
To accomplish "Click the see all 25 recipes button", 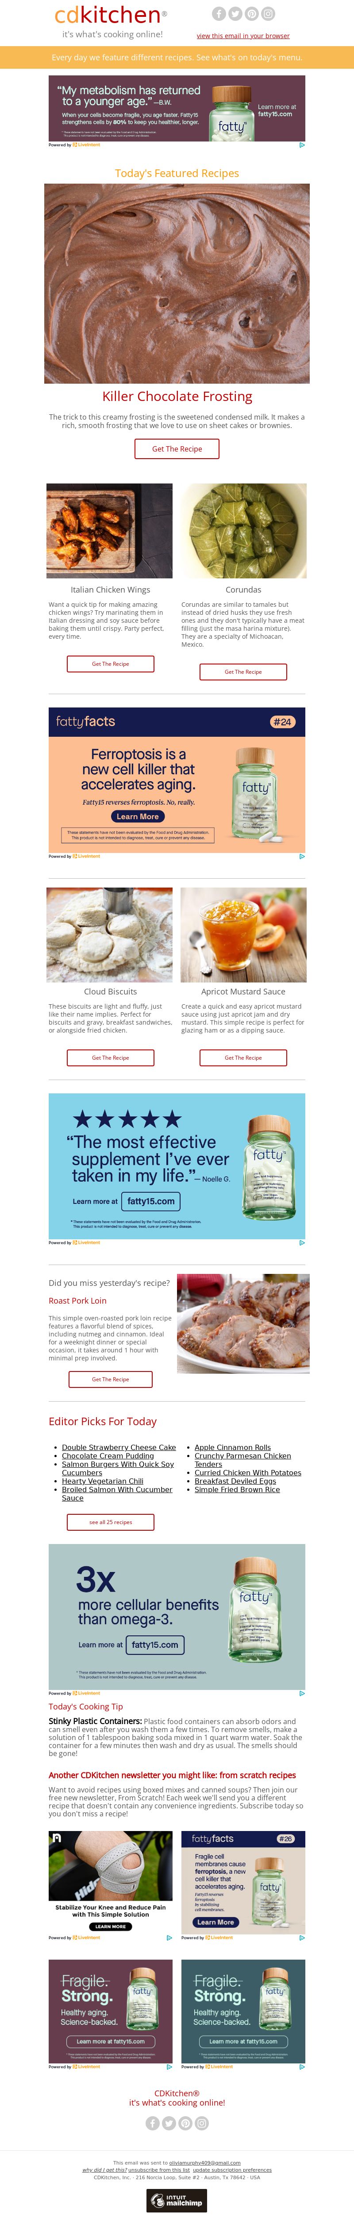I will (110, 1522).
